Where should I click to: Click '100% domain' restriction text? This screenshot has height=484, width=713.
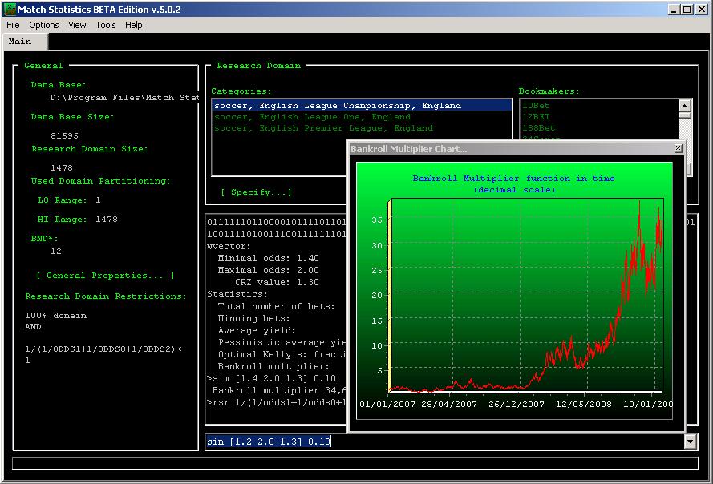pyautogui.click(x=55, y=316)
